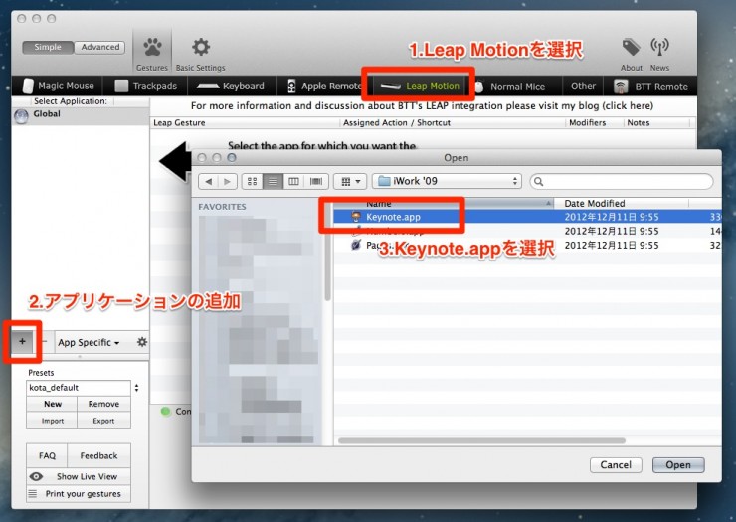Select the BTT Remote tab
This screenshot has height=522, width=736.
651,87
